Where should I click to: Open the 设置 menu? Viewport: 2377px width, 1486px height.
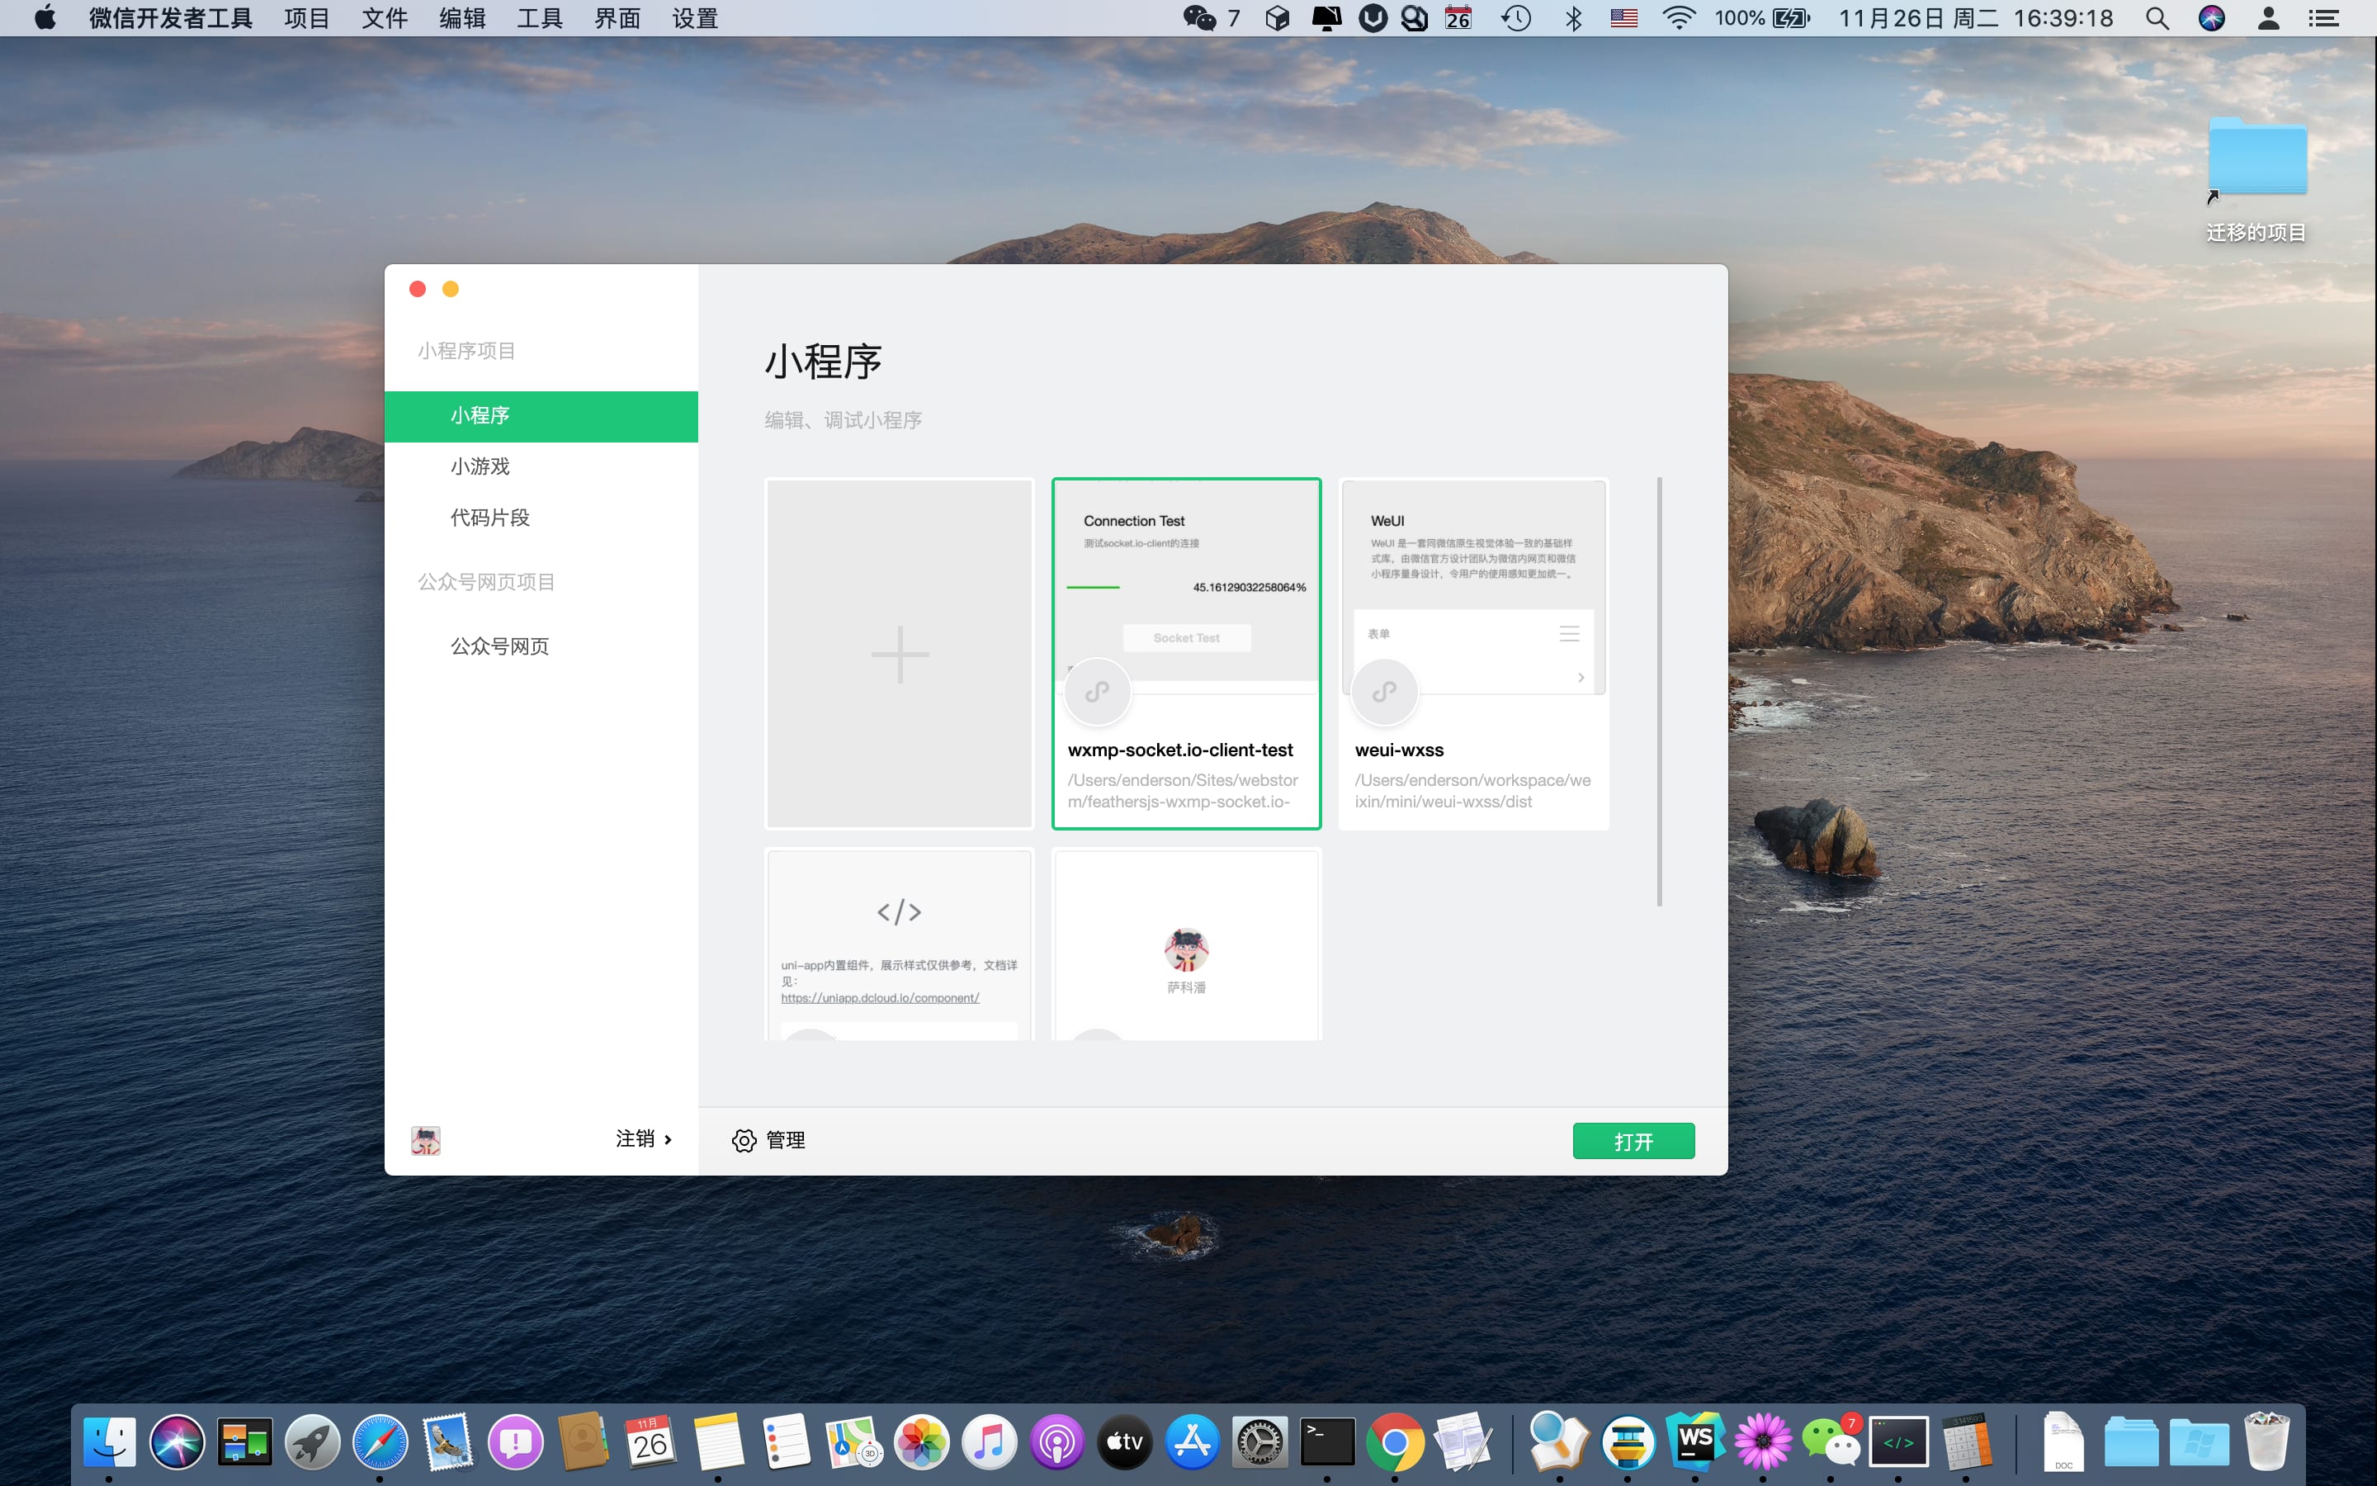coord(694,17)
